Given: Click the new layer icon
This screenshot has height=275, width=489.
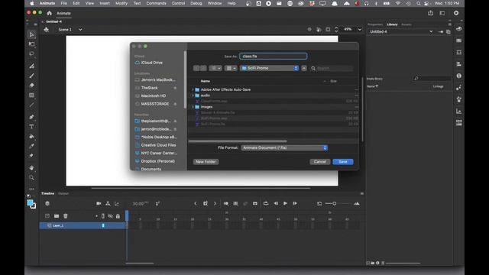Looking at the screenshot, I should pos(47,215).
